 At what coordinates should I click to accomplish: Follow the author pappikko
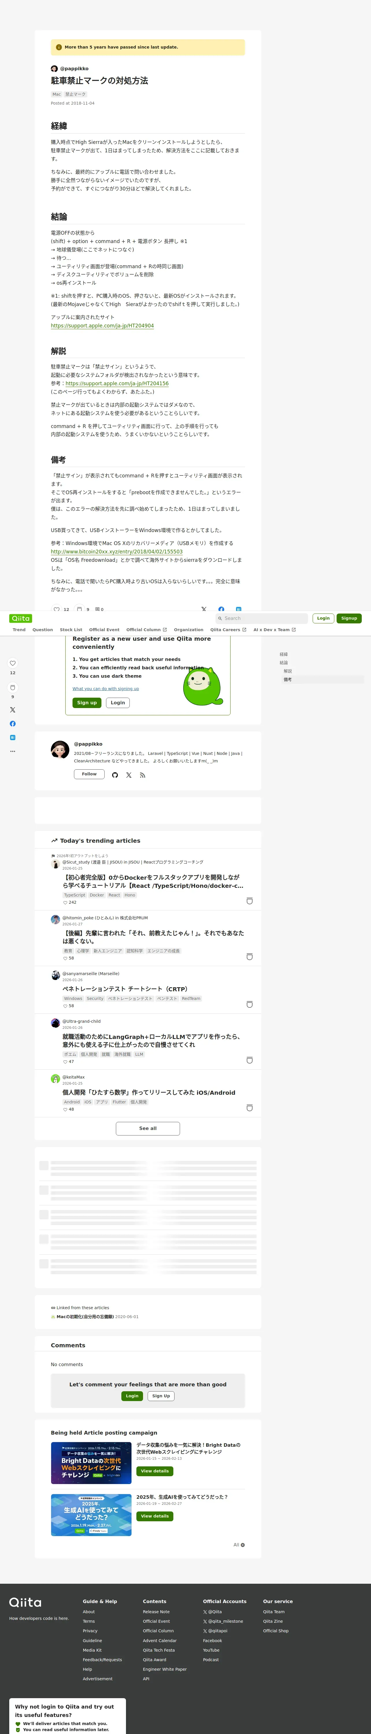(89, 774)
